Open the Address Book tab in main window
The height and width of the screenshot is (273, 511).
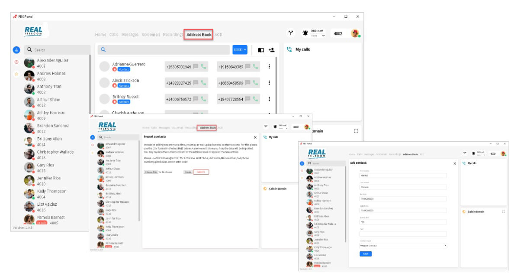click(x=199, y=35)
